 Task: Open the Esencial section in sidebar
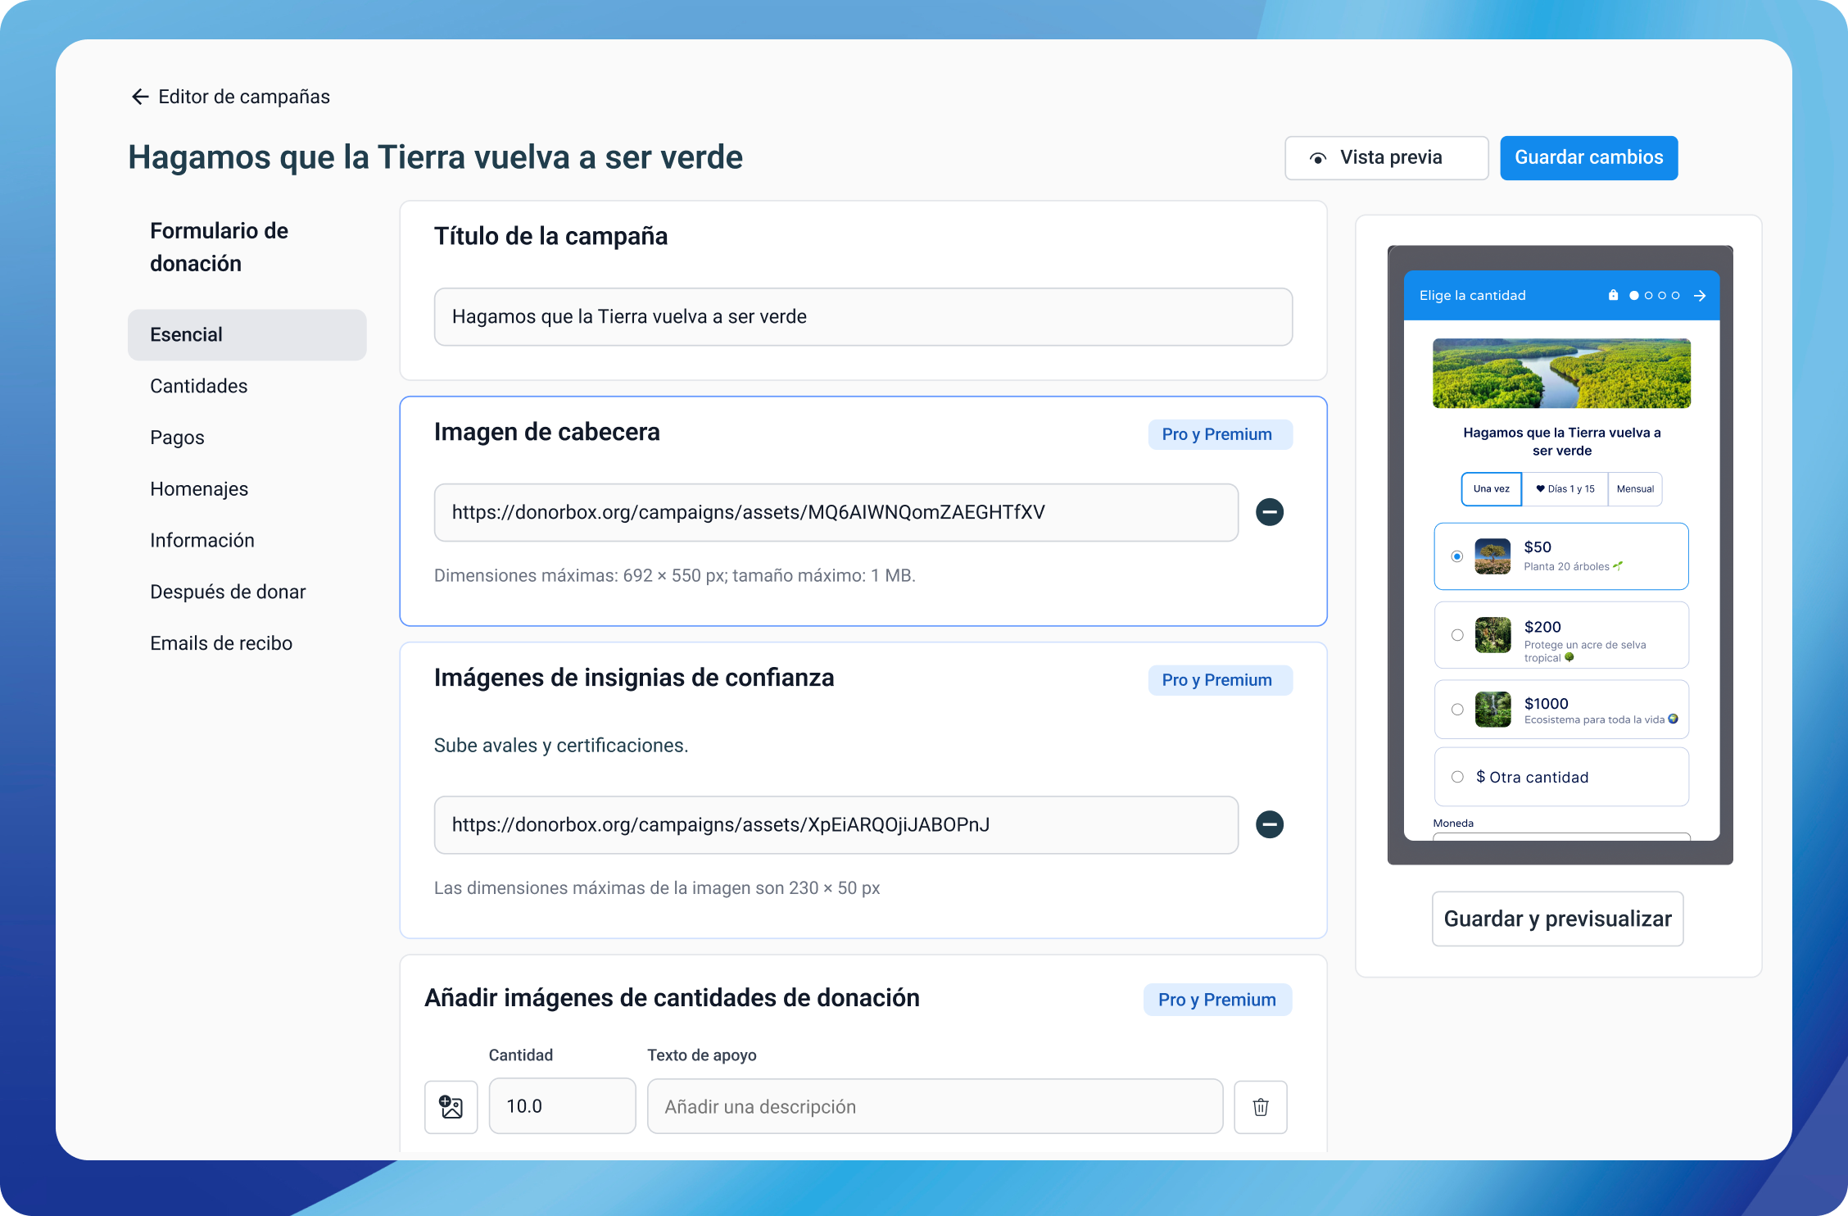click(x=247, y=334)
